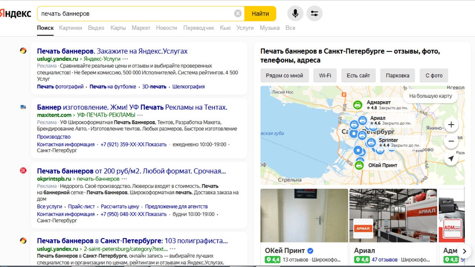Switch to Новости tab

(167, 28)
